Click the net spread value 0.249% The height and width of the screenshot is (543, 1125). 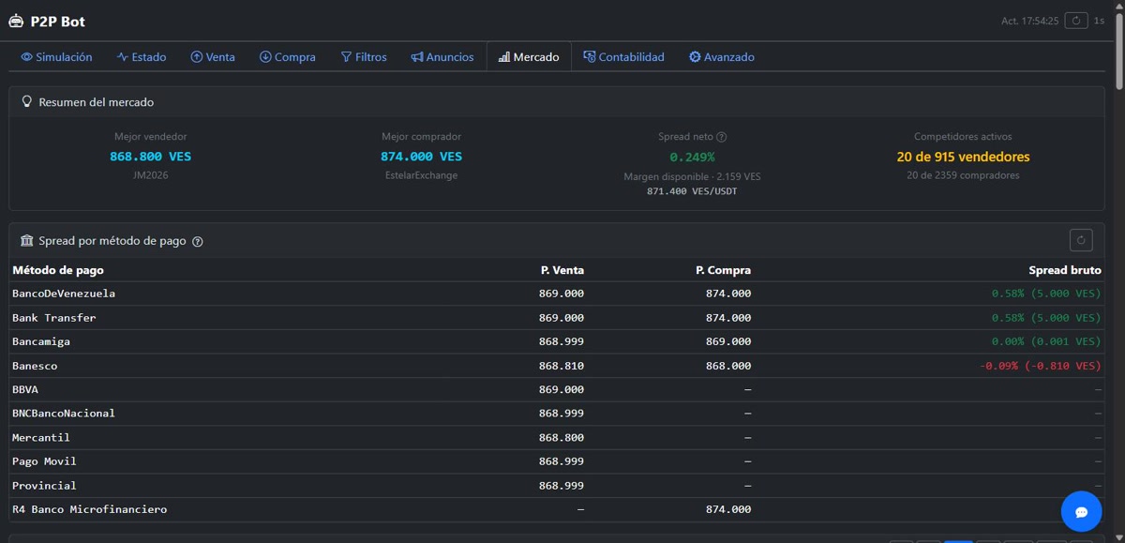point(692,157)
